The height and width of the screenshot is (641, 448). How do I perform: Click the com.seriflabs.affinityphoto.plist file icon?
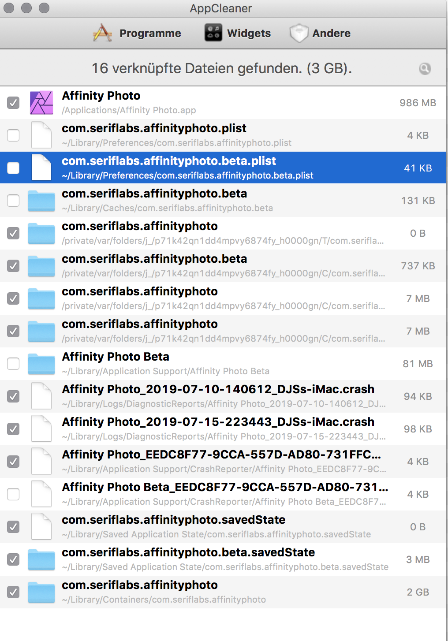coord(41,135)
